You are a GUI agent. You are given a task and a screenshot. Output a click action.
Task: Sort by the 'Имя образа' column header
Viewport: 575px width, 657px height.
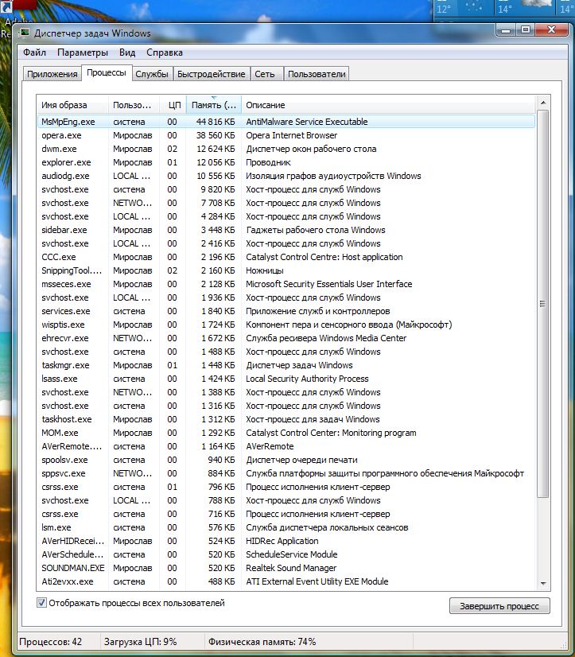point(72,105)
